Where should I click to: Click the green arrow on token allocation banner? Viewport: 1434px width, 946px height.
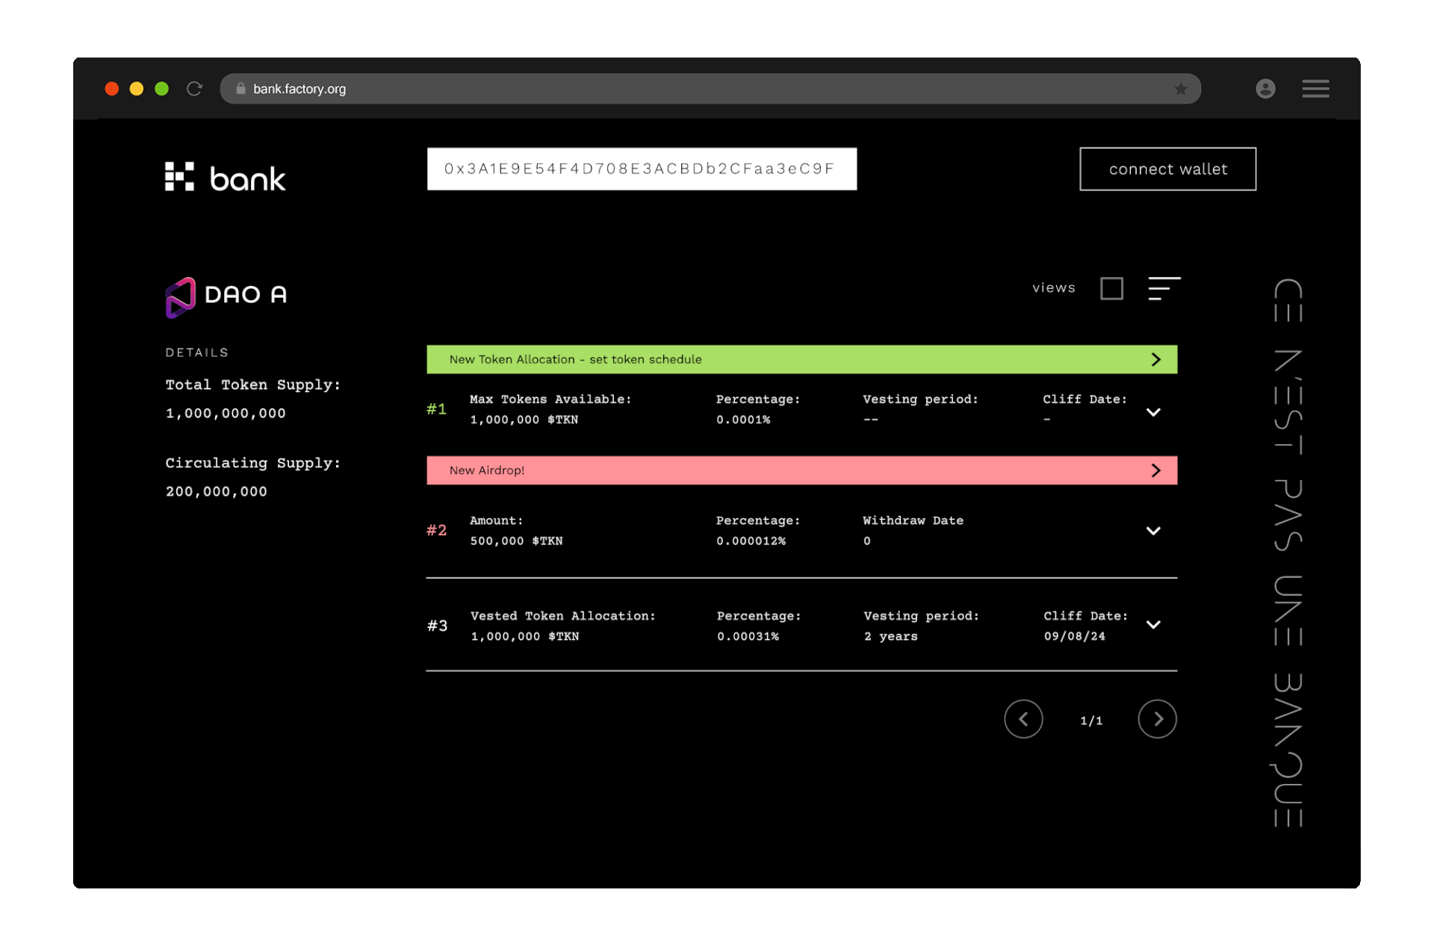pos(1155,359)
